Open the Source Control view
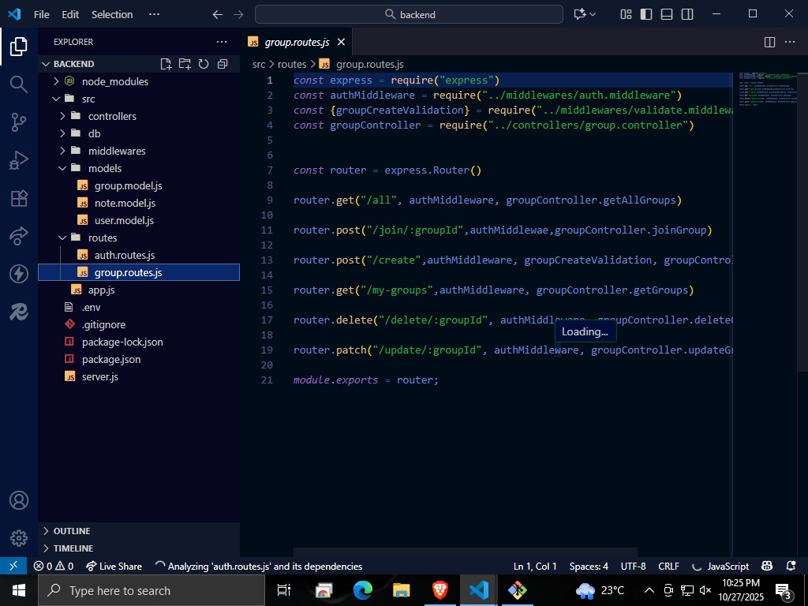 17,122
